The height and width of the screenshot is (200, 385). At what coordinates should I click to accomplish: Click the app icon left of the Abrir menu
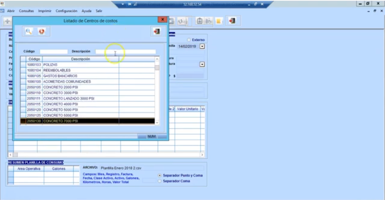pyautogui.click(x=2, y=11)
